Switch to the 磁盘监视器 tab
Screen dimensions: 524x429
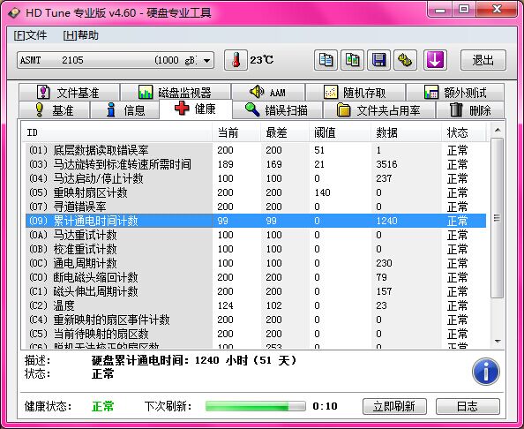click(176, 93)
